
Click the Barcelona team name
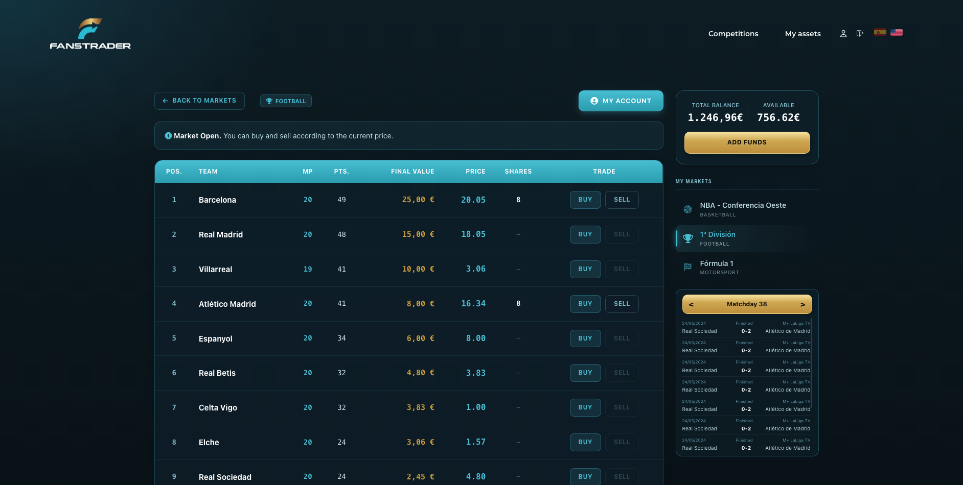pyautogui.click(x=217, y=200)
